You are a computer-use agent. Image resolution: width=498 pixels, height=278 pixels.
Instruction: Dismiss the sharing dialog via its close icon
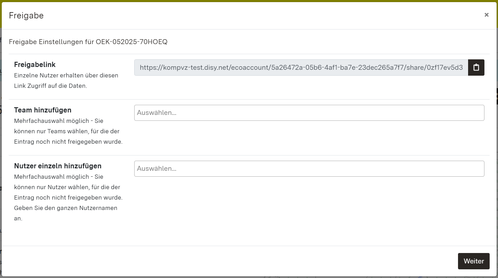pyautogui.click(x=486, y=15)
